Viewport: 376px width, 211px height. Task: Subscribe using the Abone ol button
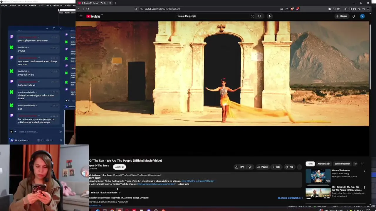click(120, 167)
